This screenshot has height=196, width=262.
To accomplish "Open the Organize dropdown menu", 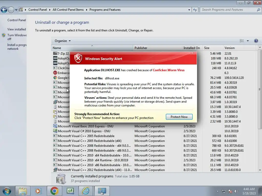I will coord(62,41).
